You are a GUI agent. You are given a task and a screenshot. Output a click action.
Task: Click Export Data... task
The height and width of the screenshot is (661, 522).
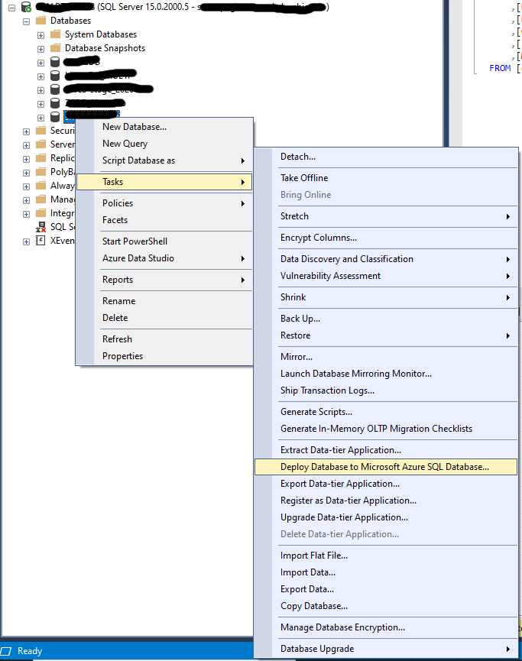pyautogui.click(x=386, y=589)
